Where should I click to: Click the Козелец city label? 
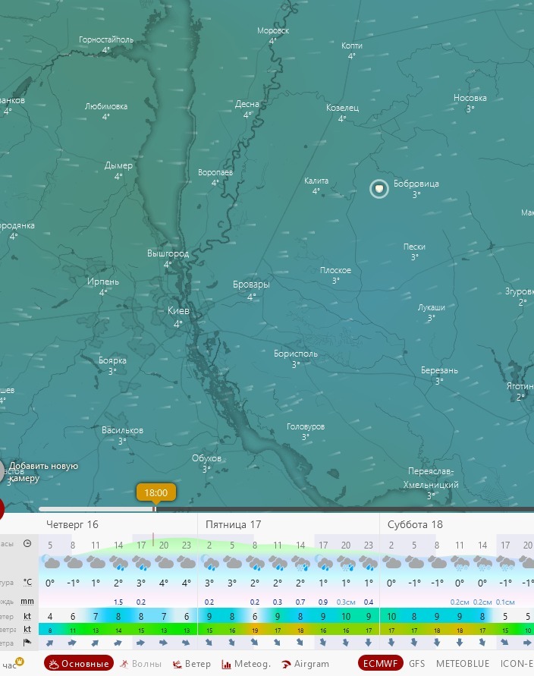[x=342, y=108]
